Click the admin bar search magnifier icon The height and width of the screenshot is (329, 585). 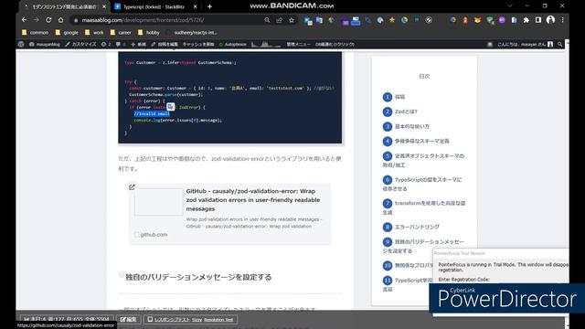pyautogui.click(x=560, y=44)
